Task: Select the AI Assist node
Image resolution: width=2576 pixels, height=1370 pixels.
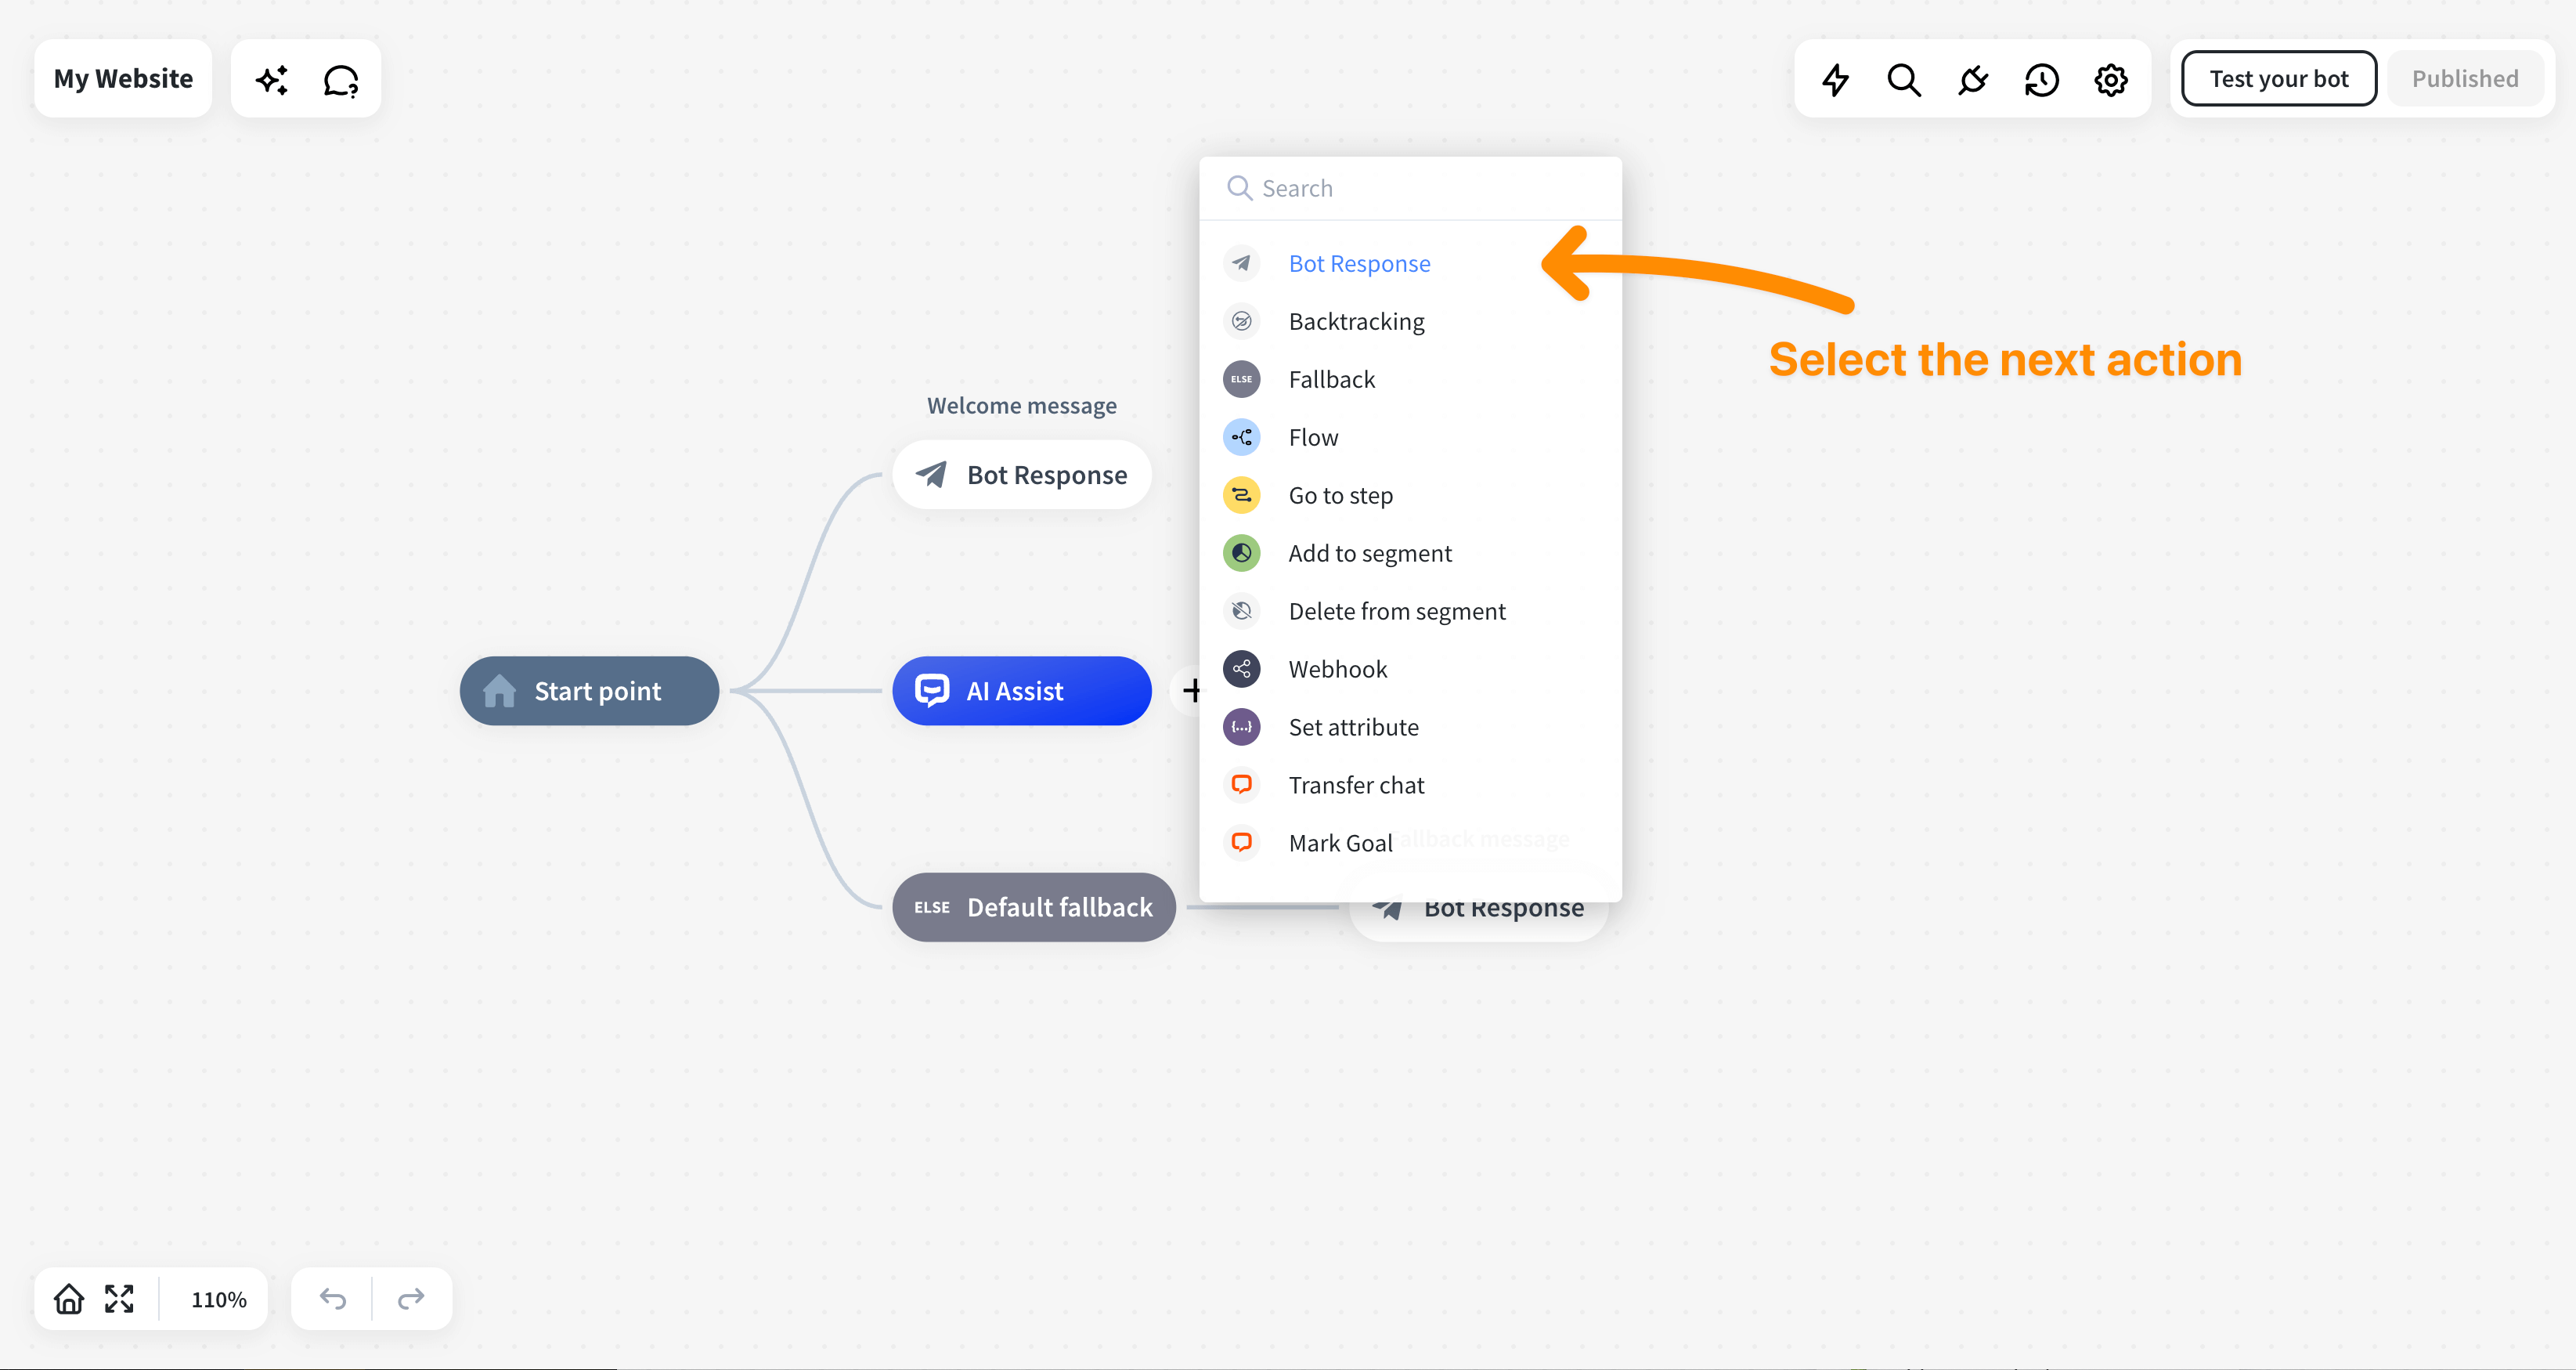Action: click(x=1021, y=691)
